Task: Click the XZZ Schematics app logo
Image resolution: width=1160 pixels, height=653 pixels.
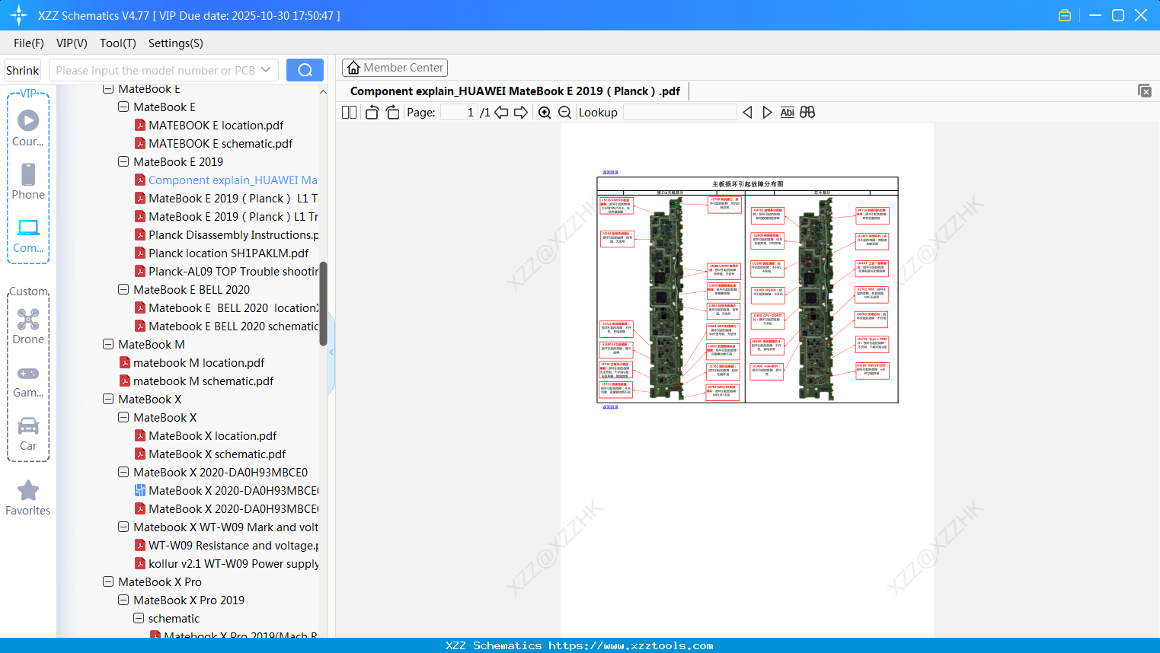Action: [19, 15]
